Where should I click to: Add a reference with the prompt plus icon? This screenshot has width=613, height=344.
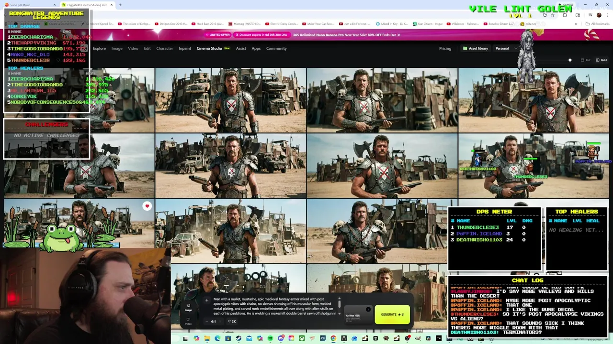206,301
